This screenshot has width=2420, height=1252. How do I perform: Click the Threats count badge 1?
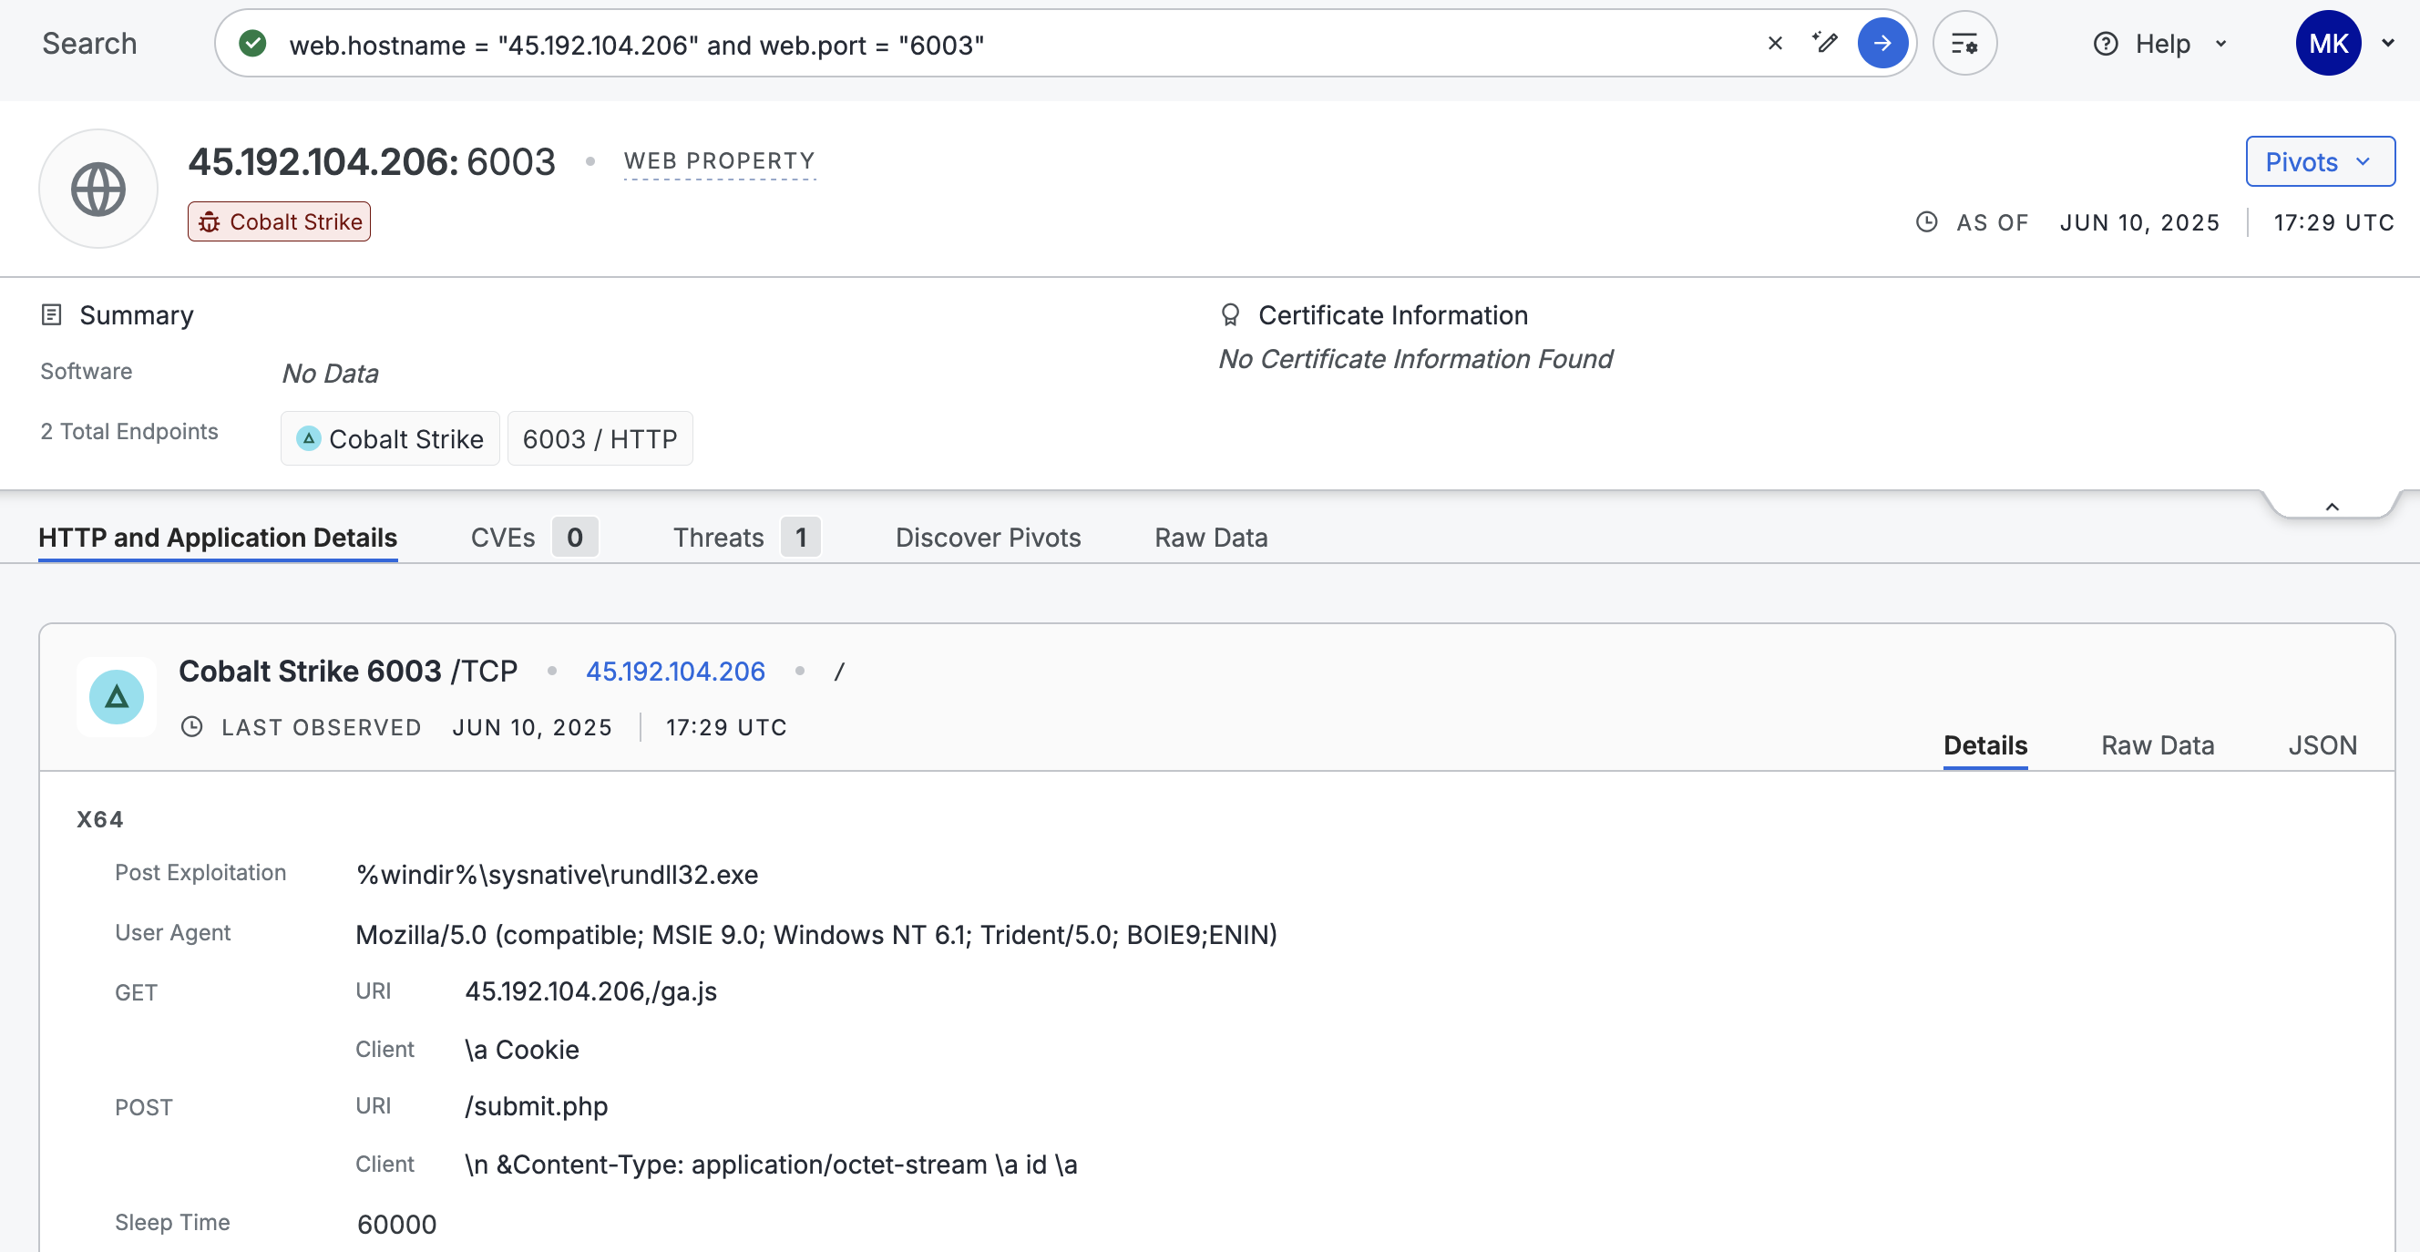pyautogui.click(x=800, y=538)
